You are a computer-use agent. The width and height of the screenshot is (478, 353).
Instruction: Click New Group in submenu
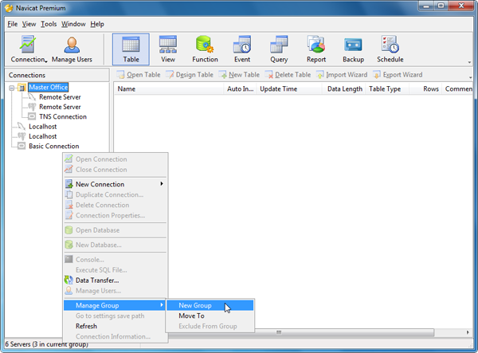[210, 305]
